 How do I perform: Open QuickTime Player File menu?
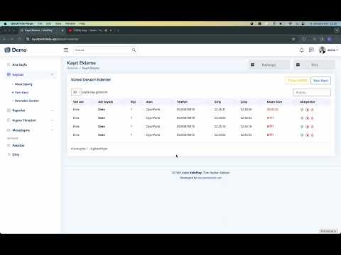(40, 23)
